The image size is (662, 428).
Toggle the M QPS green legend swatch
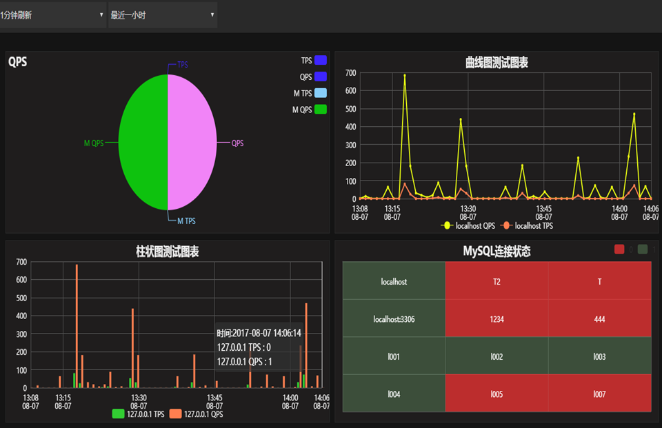(x=321, y=110)
